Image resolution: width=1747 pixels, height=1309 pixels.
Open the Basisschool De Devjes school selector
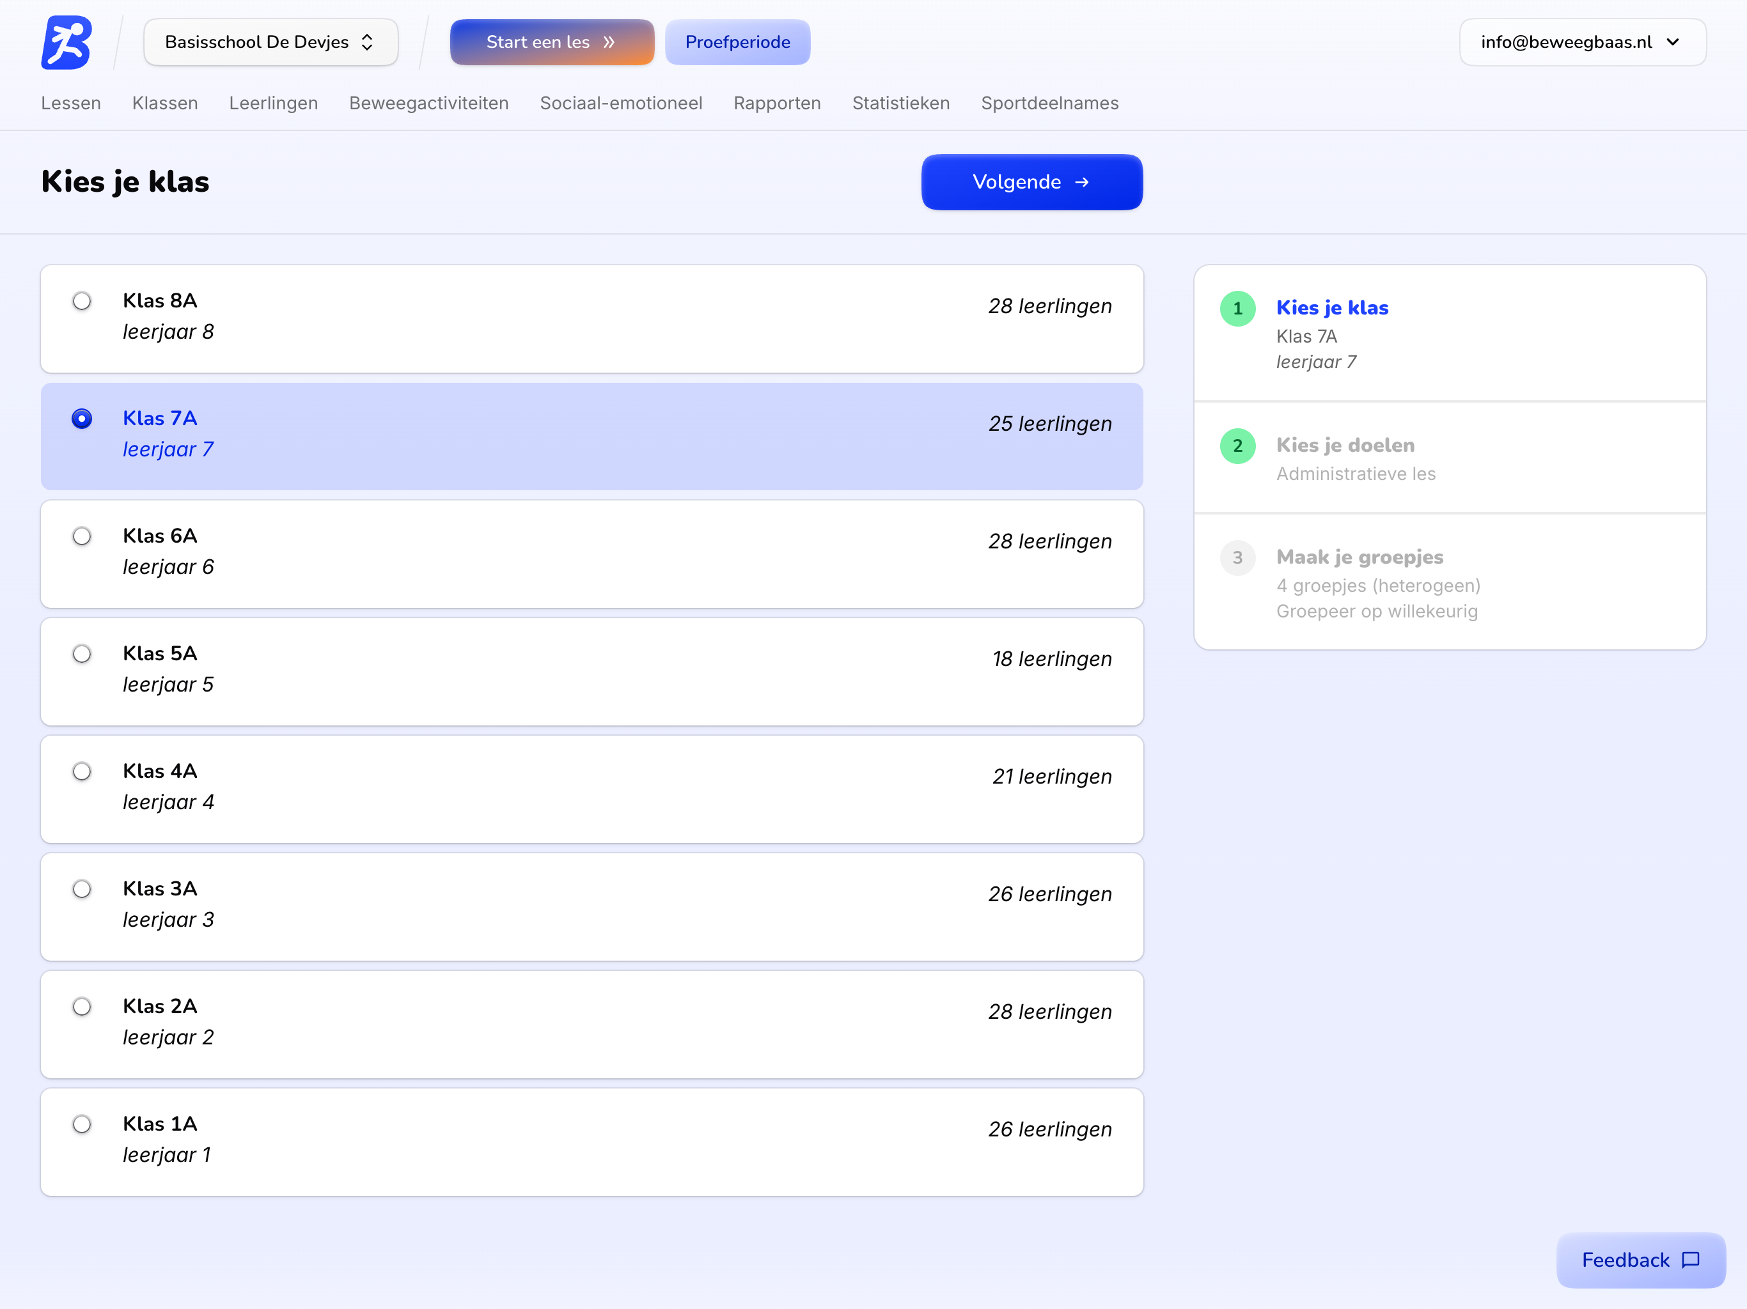(x=270, y=43)
